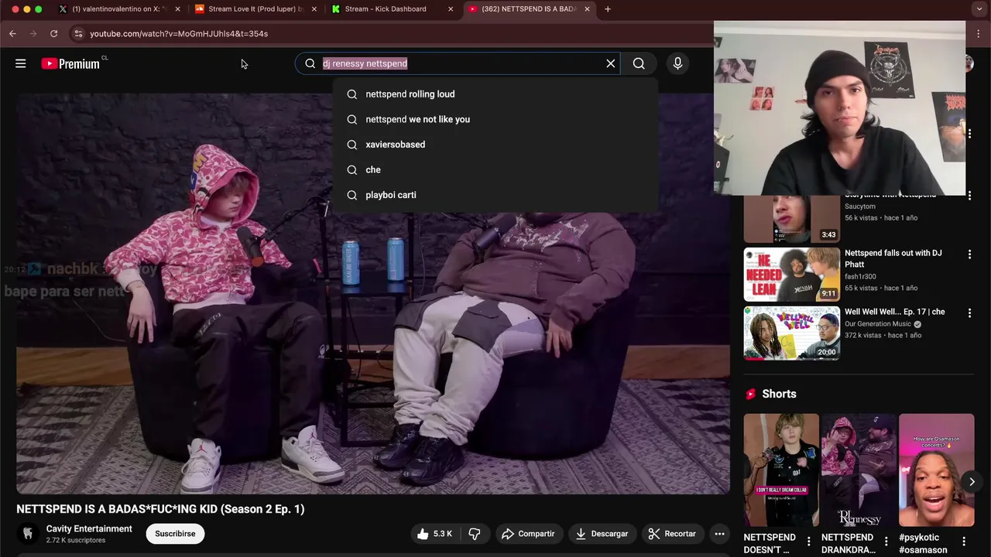Screen dimensions: 991x557
Task: Go back with the browser back arrow
Action: (x=12, y=33)
